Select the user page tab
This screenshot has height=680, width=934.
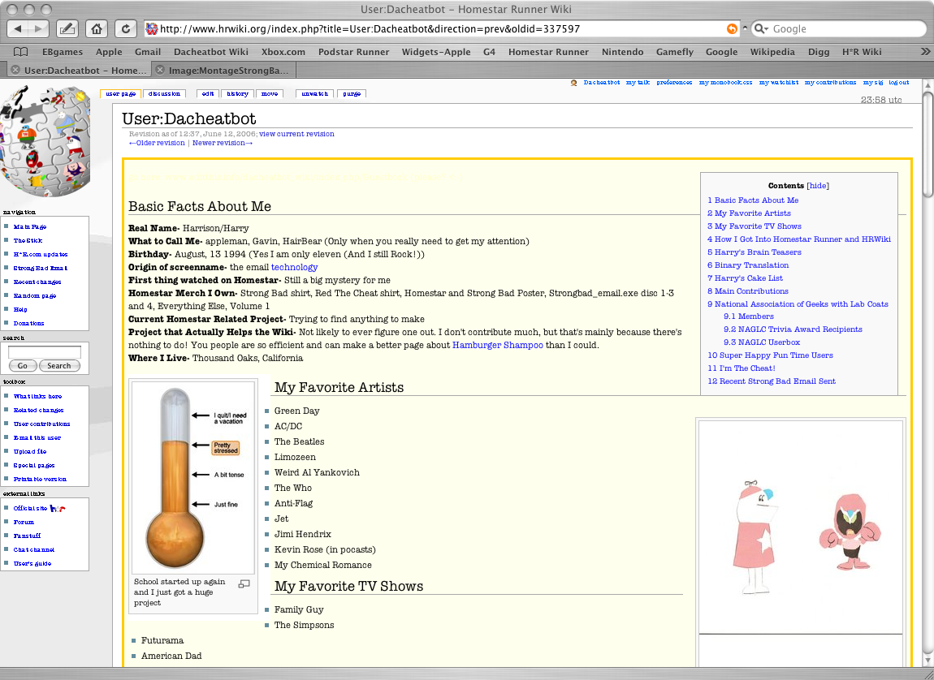121,93
